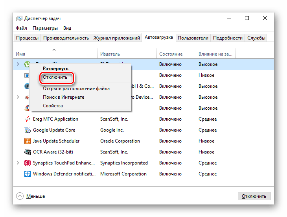Screen dimensions: 287x217
Task: Expand the Synaptics TouchPad entry
Action: coord(18,163)
